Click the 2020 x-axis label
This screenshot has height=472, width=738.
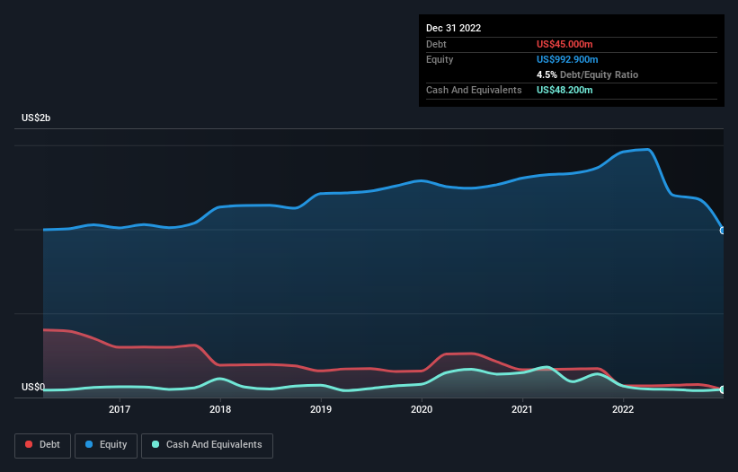coord(422,409)
